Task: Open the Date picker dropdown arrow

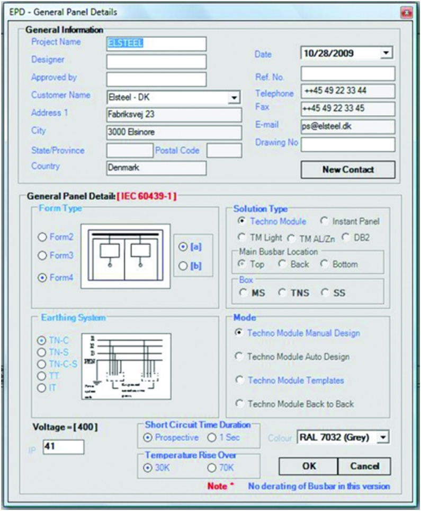Action: tap(386, 53)
